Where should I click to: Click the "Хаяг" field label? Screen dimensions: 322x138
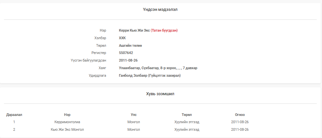click(x=102, y=68)
